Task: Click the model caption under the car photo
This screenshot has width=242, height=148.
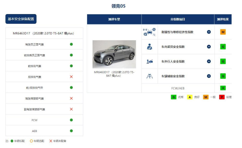Action: click(114, 74)
